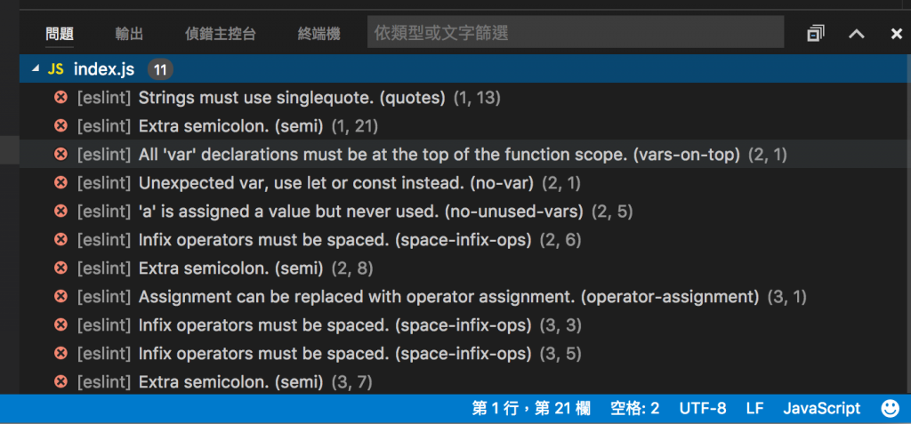The width and height of the screenshot is (911, 424).
Task: Click error icon next to vars-on-top problem
Action: pyautogui.click(x=60, y=155)
